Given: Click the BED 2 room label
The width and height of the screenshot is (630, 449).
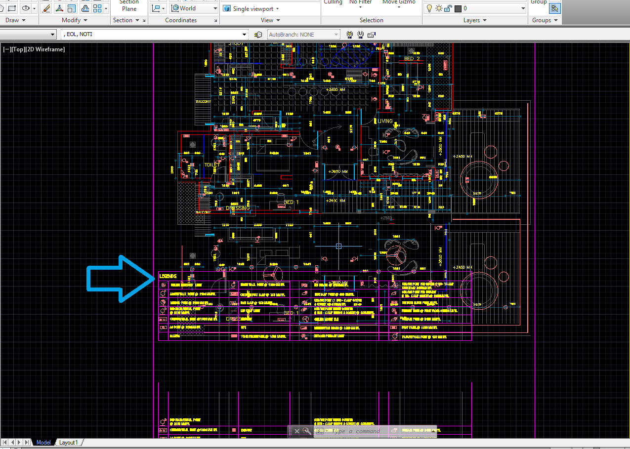Looking at the screenshot, I should tap(412, 59).
